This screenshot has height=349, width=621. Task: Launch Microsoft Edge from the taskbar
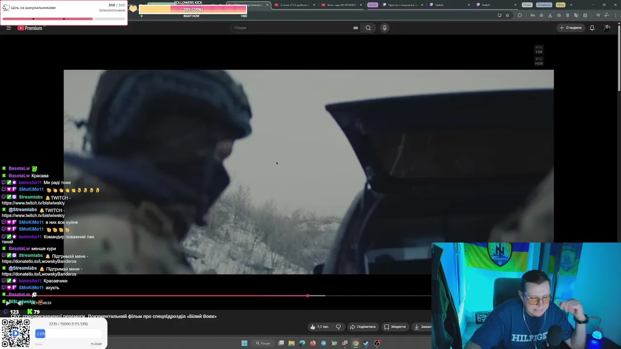(302, 343)
